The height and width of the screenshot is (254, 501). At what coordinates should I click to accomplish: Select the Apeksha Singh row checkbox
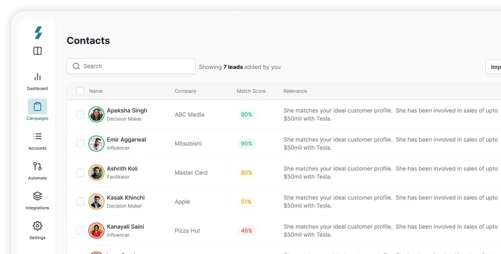click(x=80, y=115)
